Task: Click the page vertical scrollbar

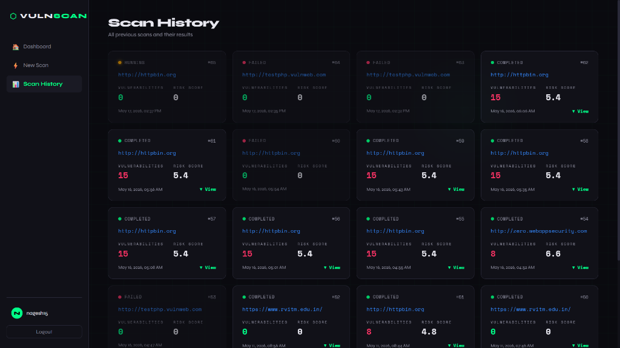Action: click(x=618, y=130)
